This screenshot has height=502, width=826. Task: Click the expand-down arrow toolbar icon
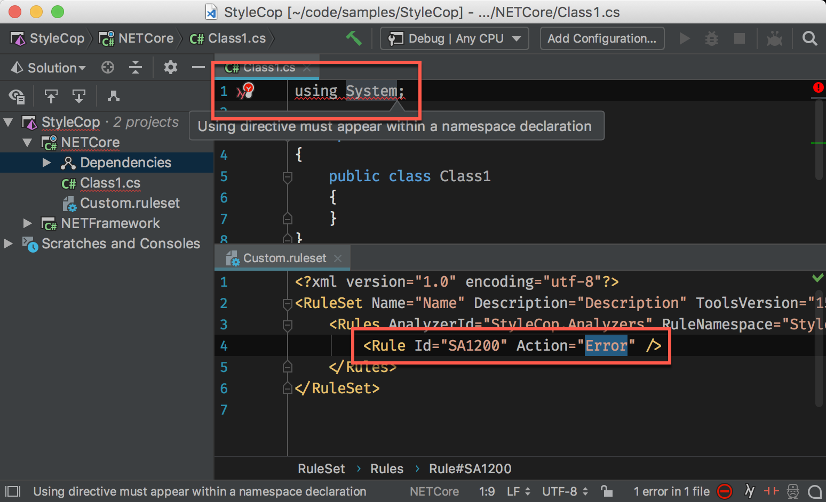[x=79, y=96]
